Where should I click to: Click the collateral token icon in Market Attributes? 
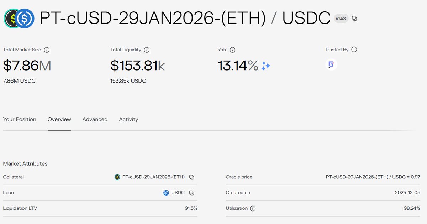click(x=117, y=177)
